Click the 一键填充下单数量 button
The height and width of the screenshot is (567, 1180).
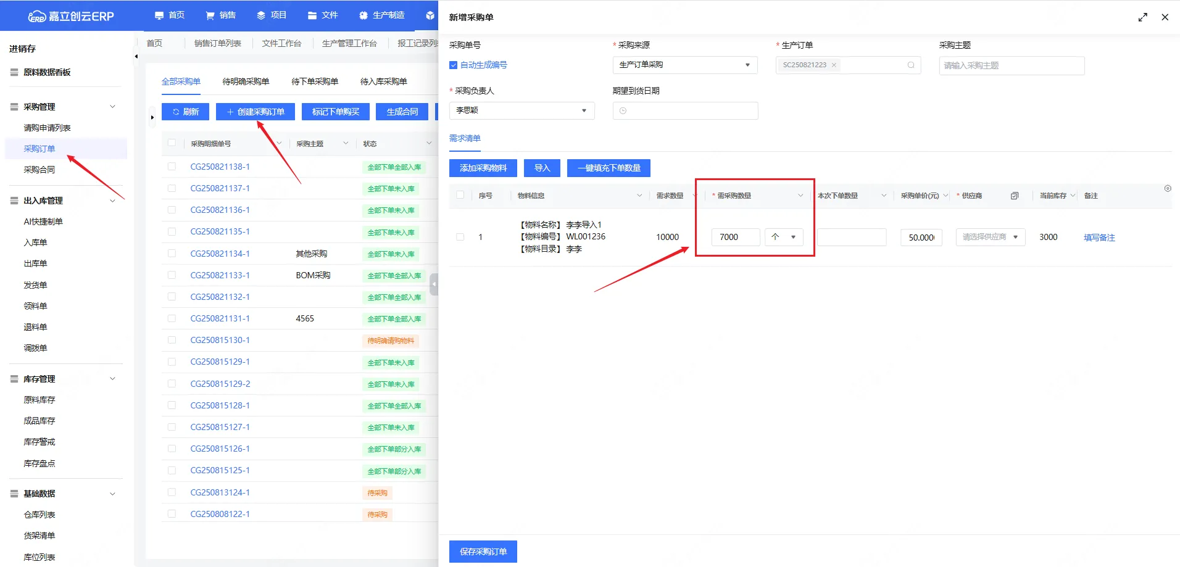(609, 168)
